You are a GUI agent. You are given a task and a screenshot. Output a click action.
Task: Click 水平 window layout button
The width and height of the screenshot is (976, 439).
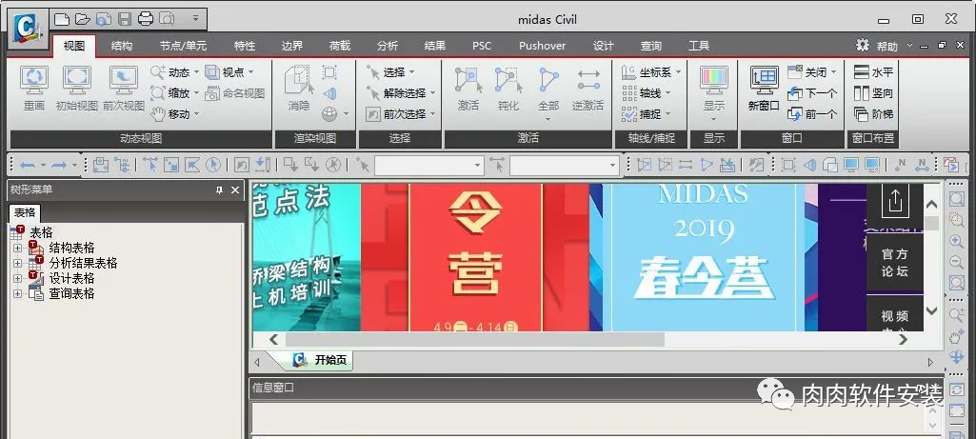[x=873, y=72]
